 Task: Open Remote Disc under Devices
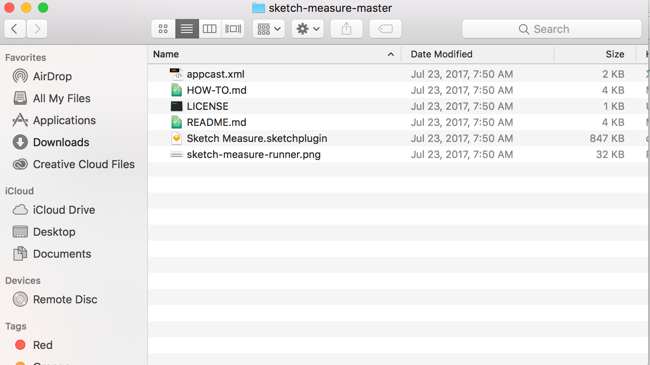coord(65,300)
